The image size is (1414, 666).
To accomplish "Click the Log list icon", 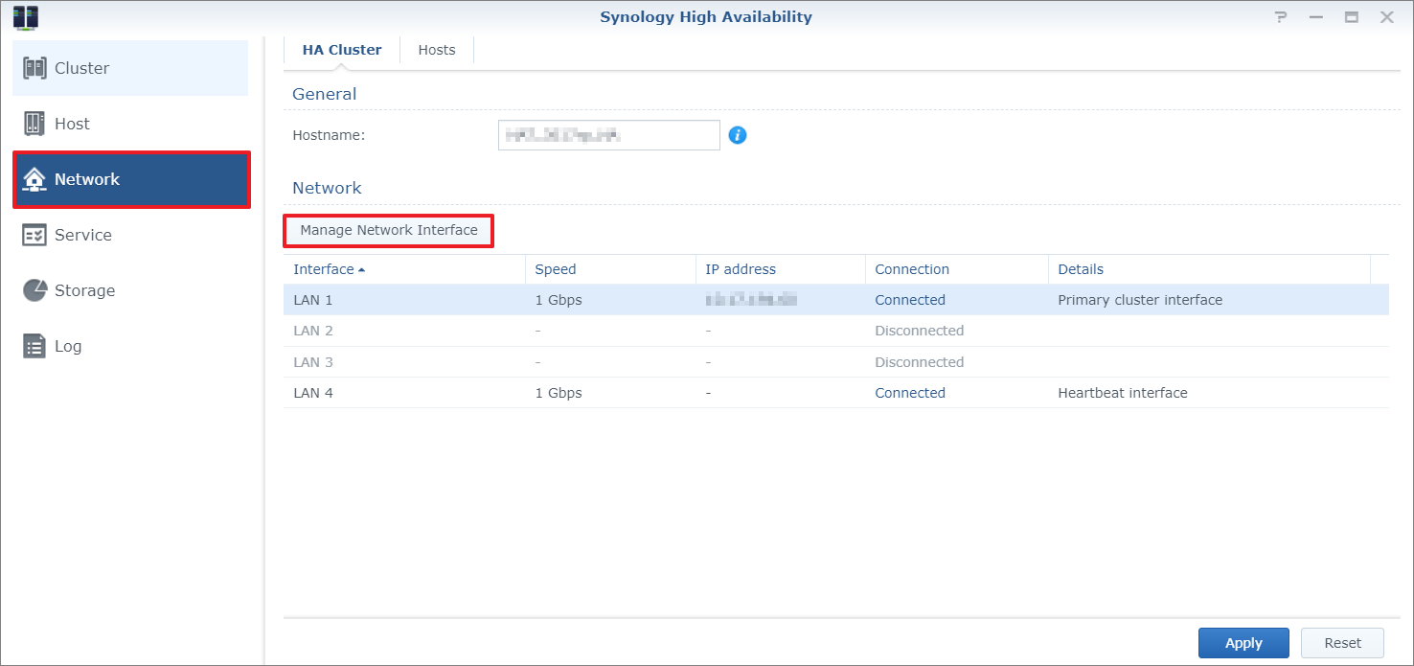I will coord(34,346).
